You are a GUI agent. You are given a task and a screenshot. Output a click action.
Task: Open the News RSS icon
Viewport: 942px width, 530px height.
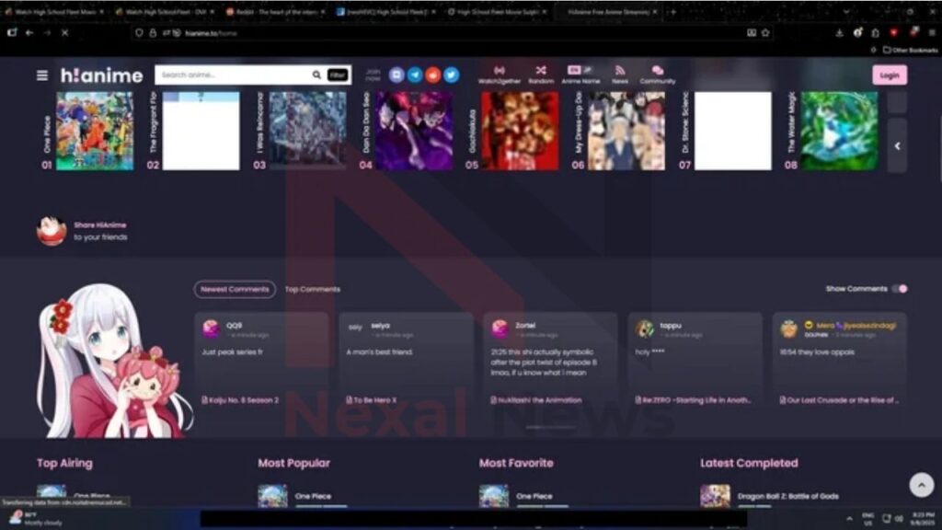(x=620, y=70)
